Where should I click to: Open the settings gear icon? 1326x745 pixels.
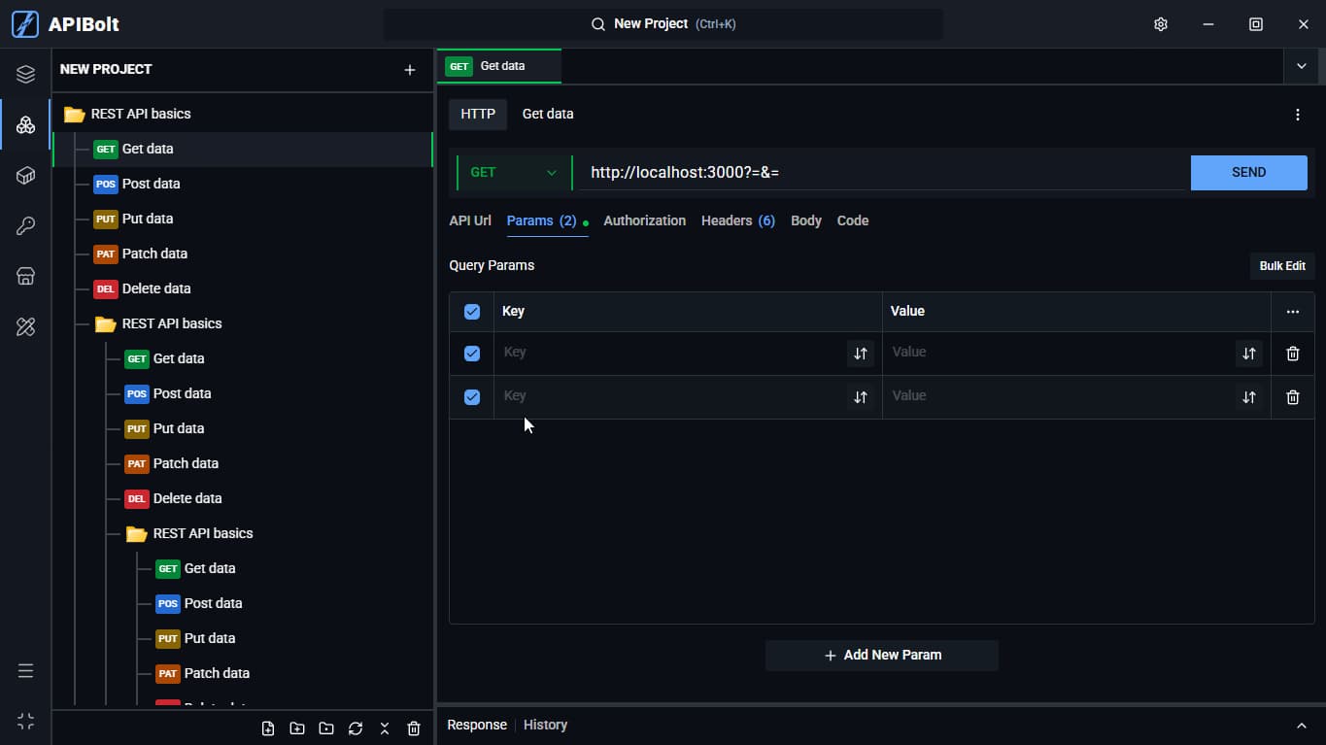[1160, 24]
